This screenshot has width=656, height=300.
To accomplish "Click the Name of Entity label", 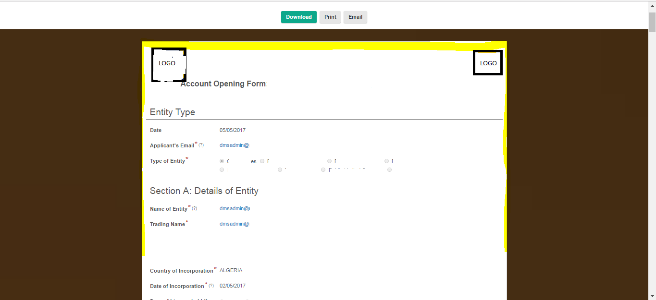I will point(169,209).
